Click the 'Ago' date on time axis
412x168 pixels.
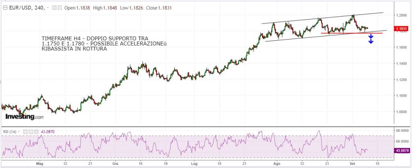click(x=277, y=164)
